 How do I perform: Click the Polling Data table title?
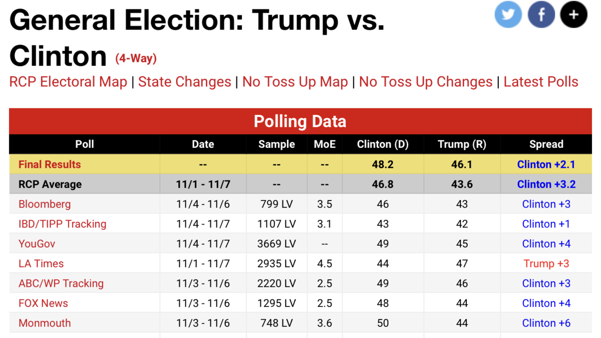300,121
